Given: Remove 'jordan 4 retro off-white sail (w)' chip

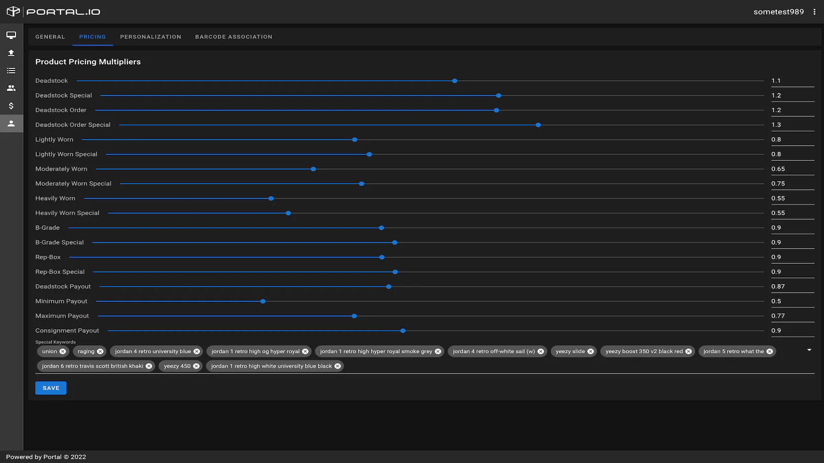Looking at the screenshot, I should coord(541,351).
